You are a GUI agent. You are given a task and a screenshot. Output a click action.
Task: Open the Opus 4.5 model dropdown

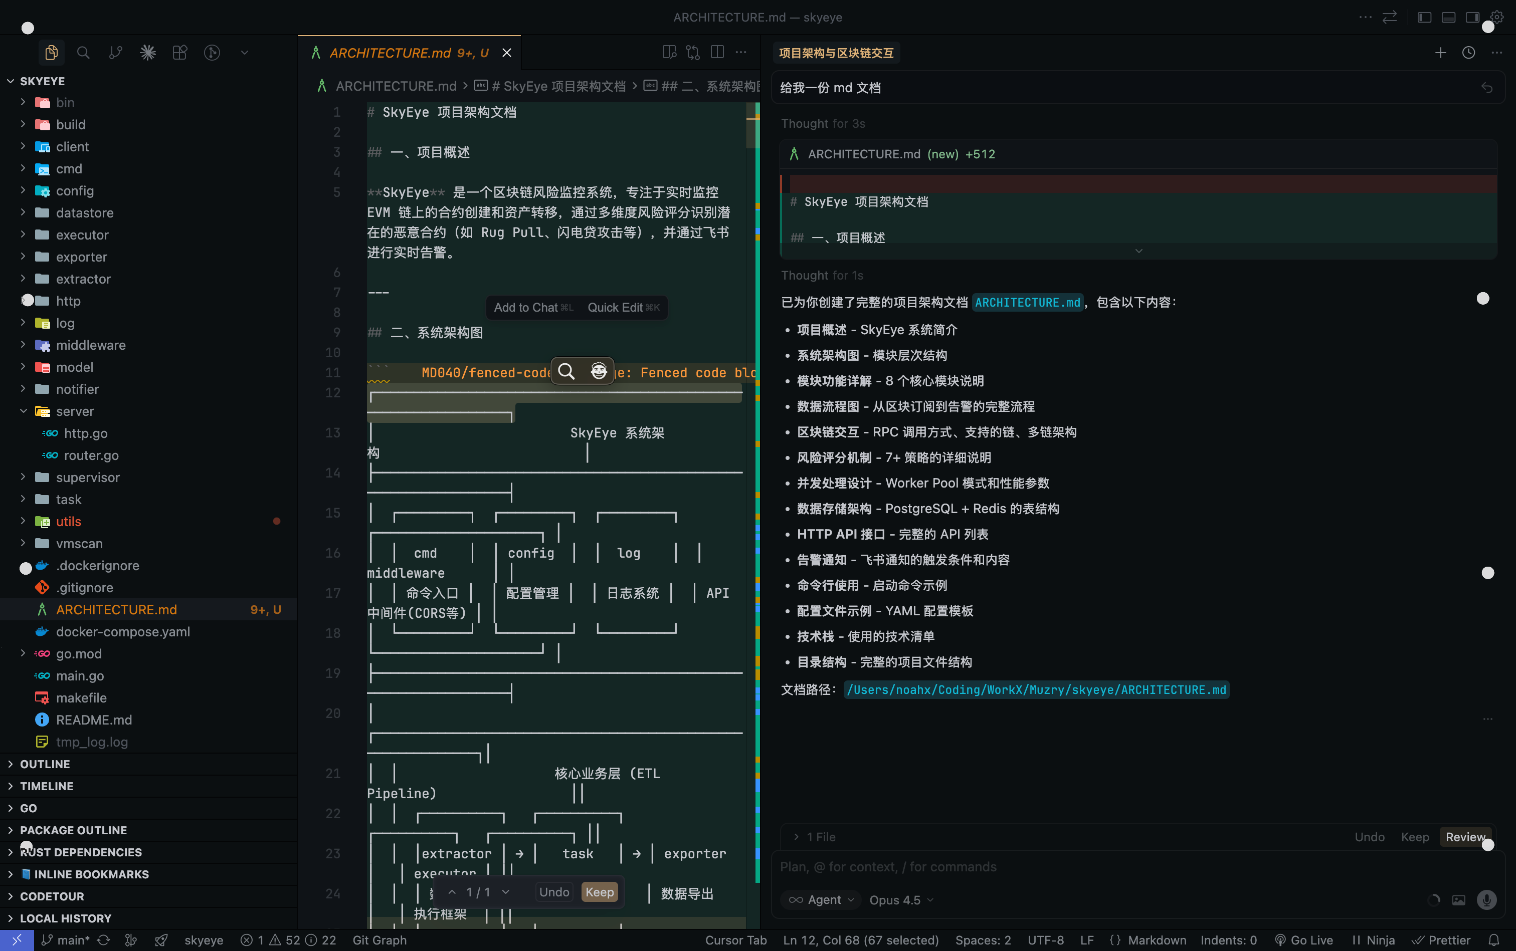pos(900,899)
